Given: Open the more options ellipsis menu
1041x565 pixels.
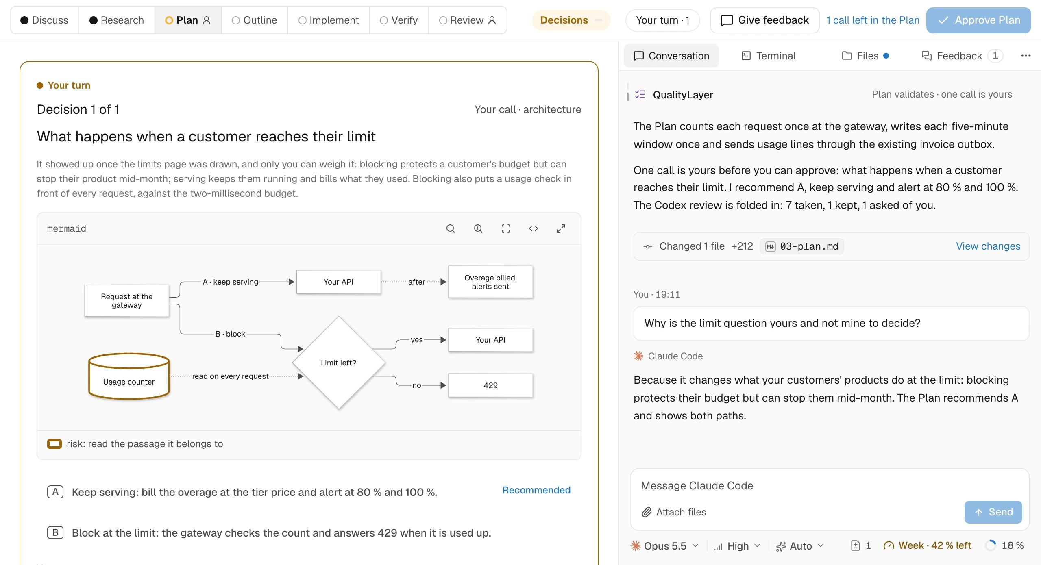Looking at the screenshot, I should pyautogui.click(x=1026, y=56).
